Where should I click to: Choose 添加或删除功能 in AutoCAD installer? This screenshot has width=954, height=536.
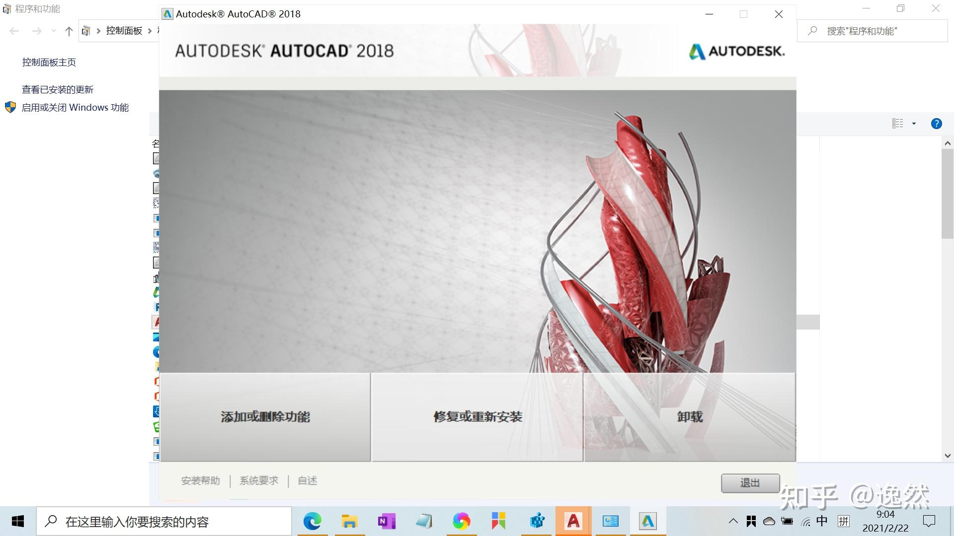click(x=265, y=417)
